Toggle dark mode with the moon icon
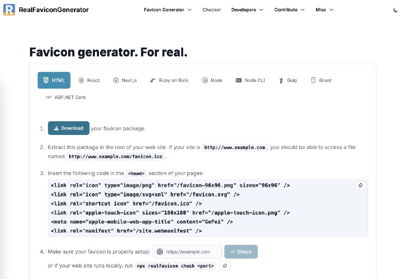Image resolution: width=404 pixels, height=279 pixels. click(x=395, y=10)
